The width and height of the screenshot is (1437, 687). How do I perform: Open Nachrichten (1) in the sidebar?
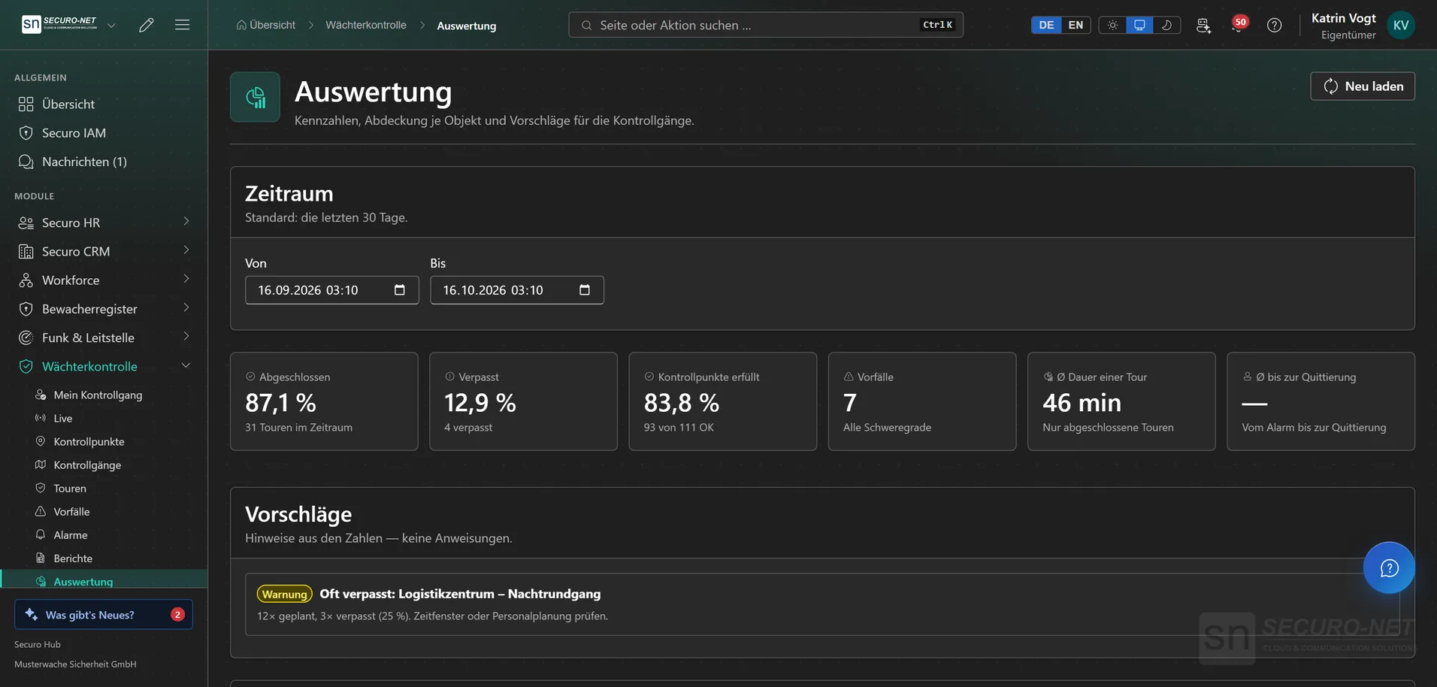click(x=104, y=162)
